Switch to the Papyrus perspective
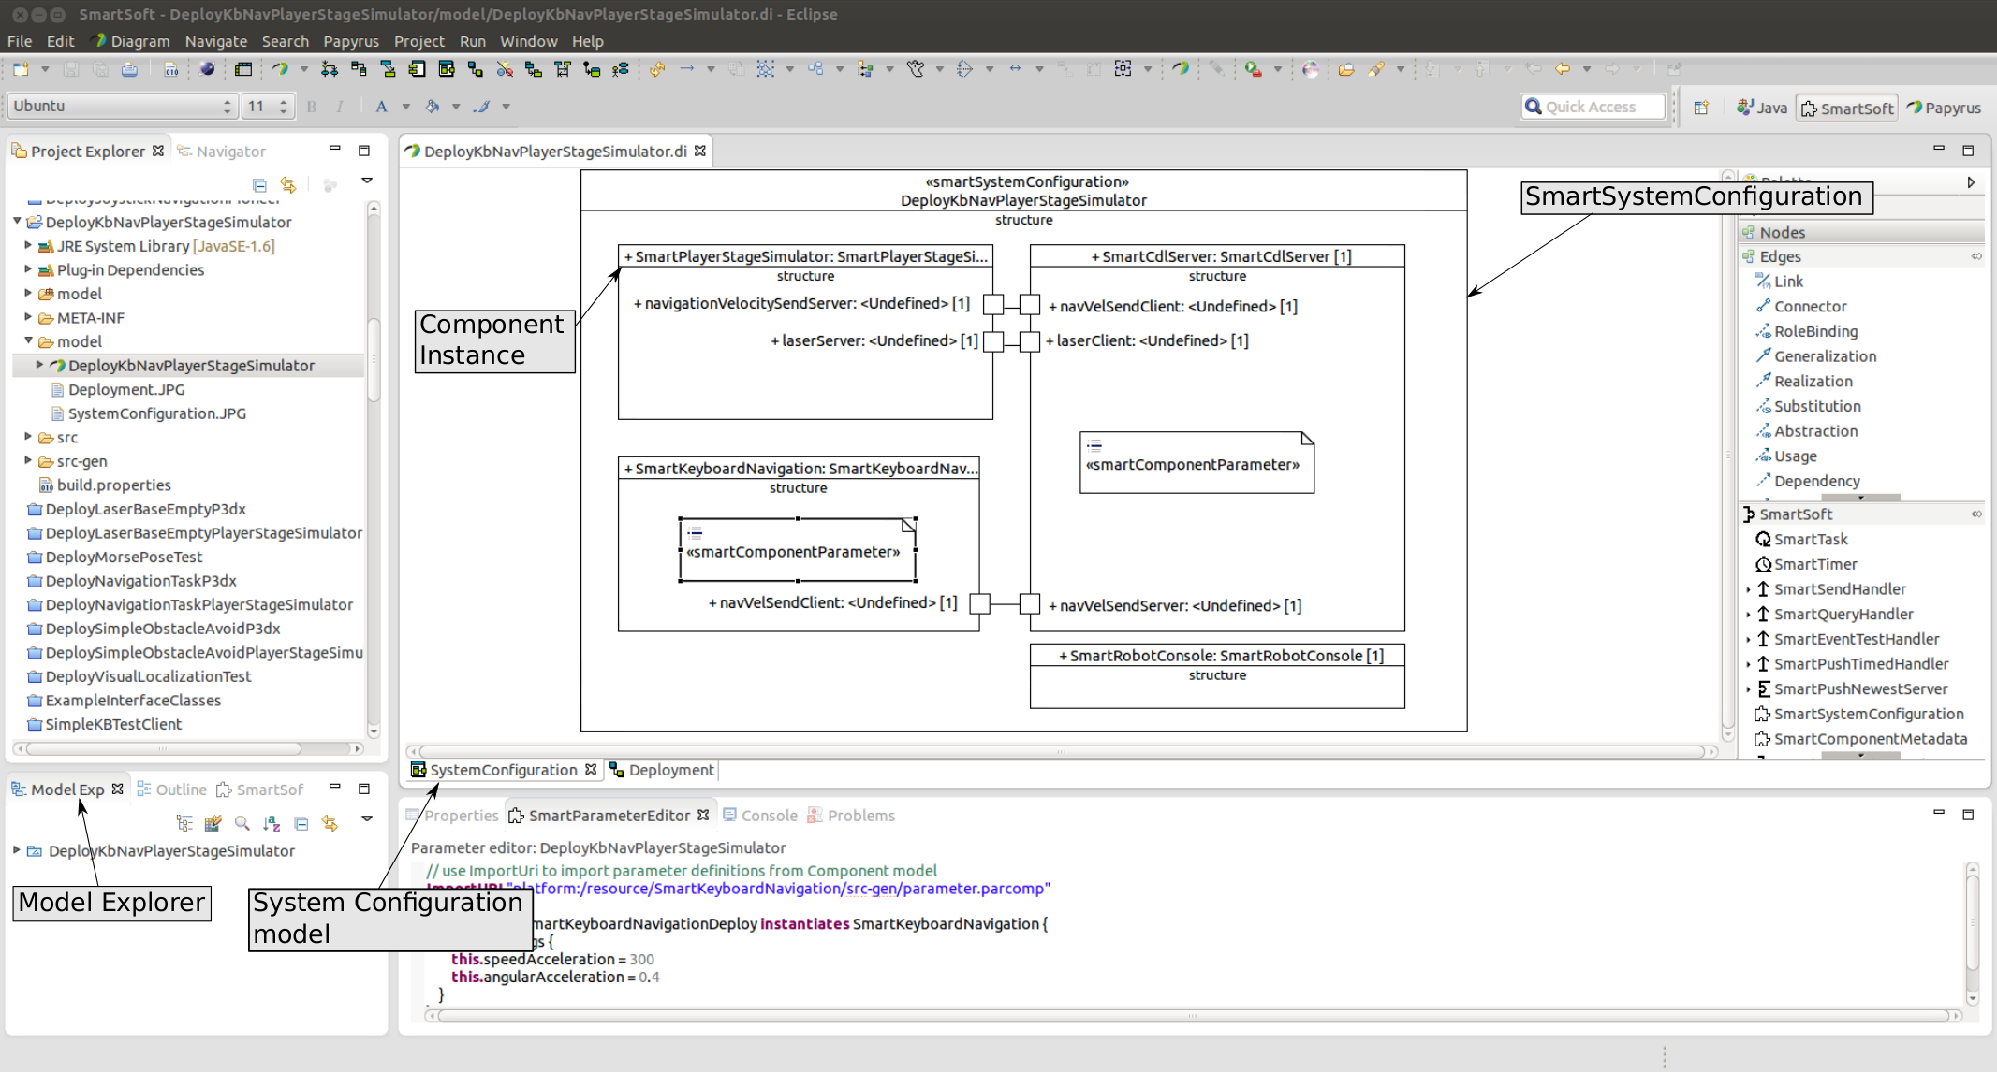Image resolution: width=1997 pixels, height=1072 pixels. tap(1945, 108)
